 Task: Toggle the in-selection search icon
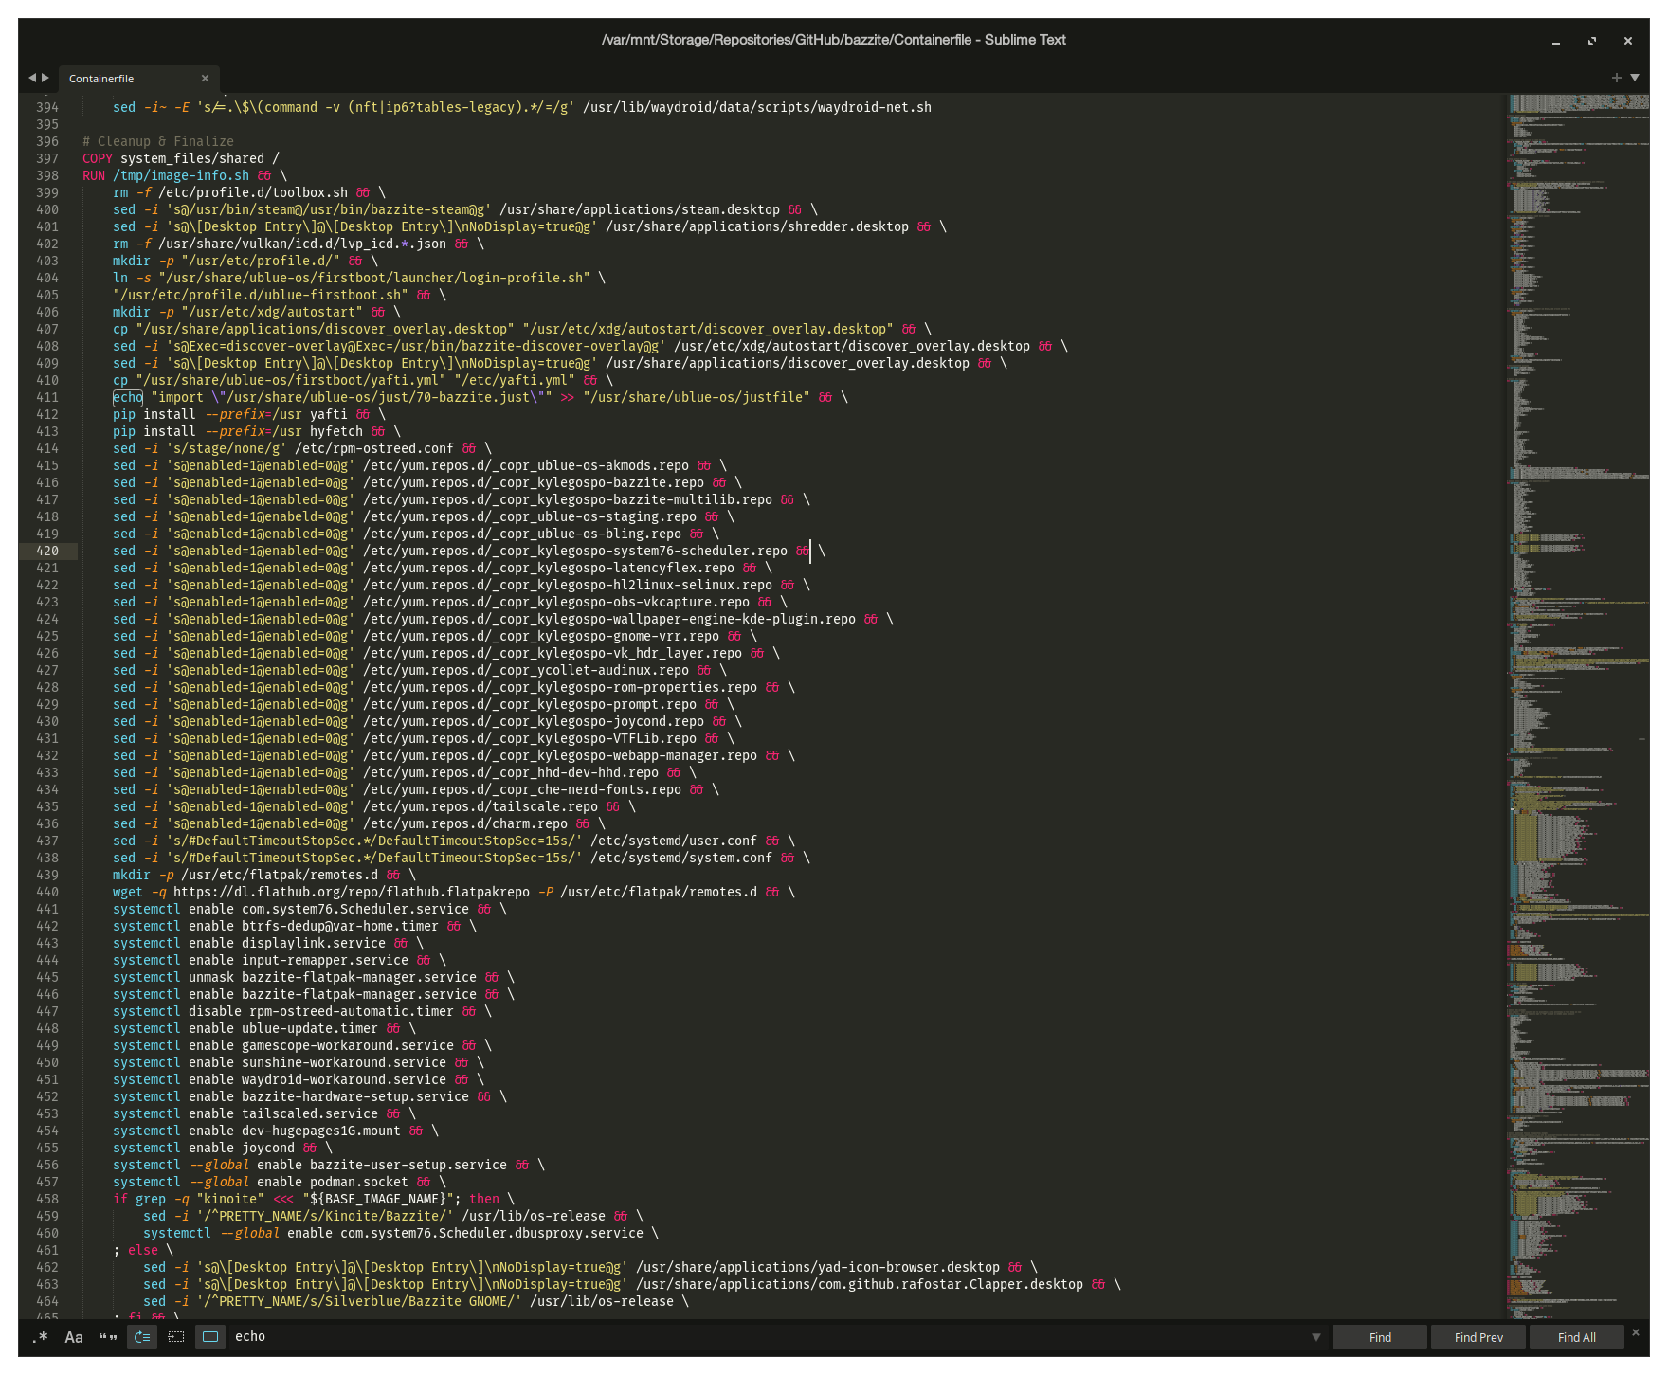tap(175, 1337)
